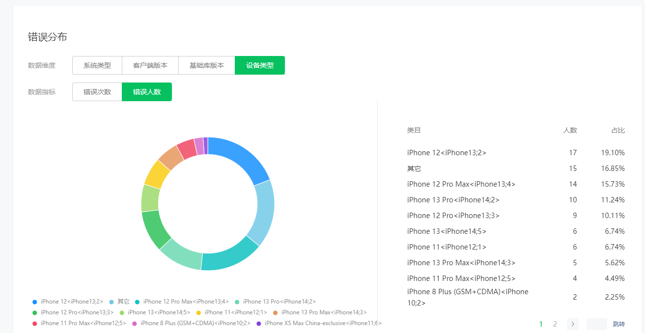The width and height of the screenshot is (645, 333).
Task: Click the 11.24% percentage value
Action: 613,200
